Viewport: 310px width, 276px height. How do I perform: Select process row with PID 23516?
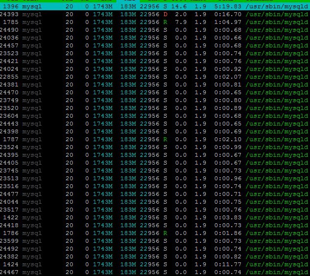pyautogui.click(x=155, y=186)
